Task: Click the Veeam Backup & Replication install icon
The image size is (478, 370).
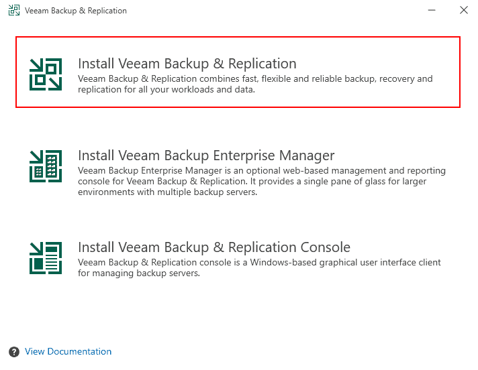Action: pos(46,73)
